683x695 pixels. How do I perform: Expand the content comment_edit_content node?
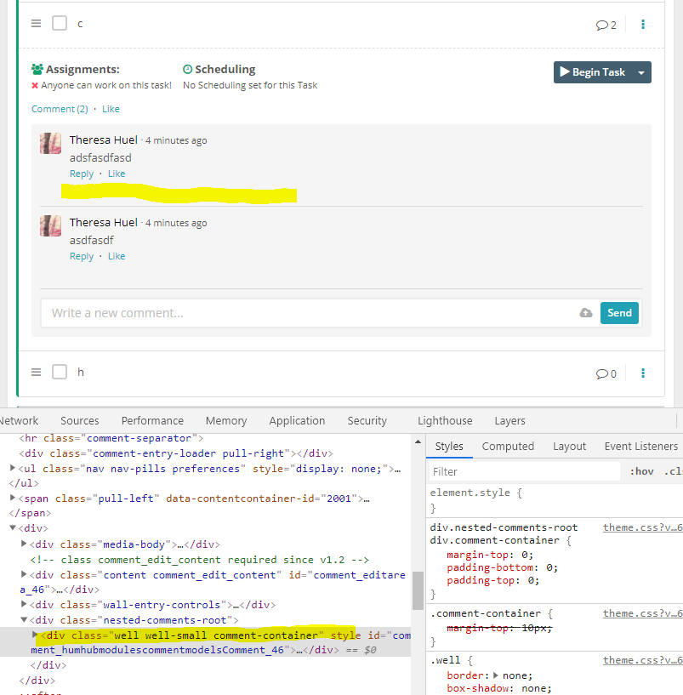click(24, 574)
